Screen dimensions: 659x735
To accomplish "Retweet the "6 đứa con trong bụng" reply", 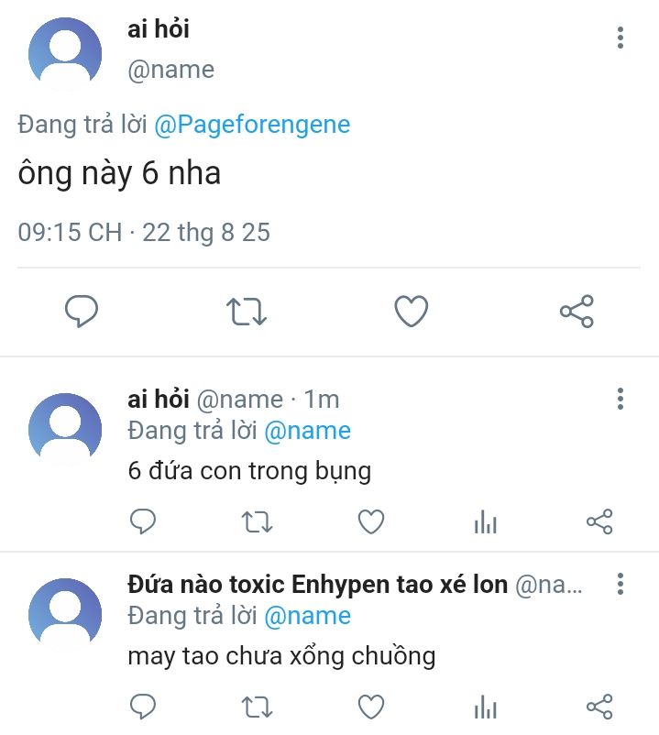I will [x=257, y=522].
